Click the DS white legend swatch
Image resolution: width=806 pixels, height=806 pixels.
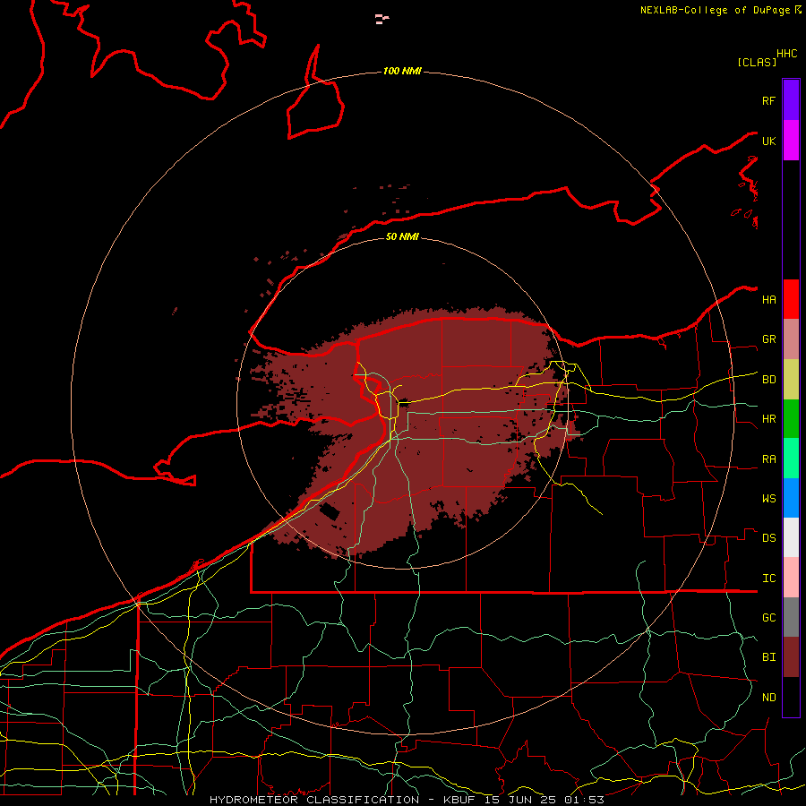[791, 537]
